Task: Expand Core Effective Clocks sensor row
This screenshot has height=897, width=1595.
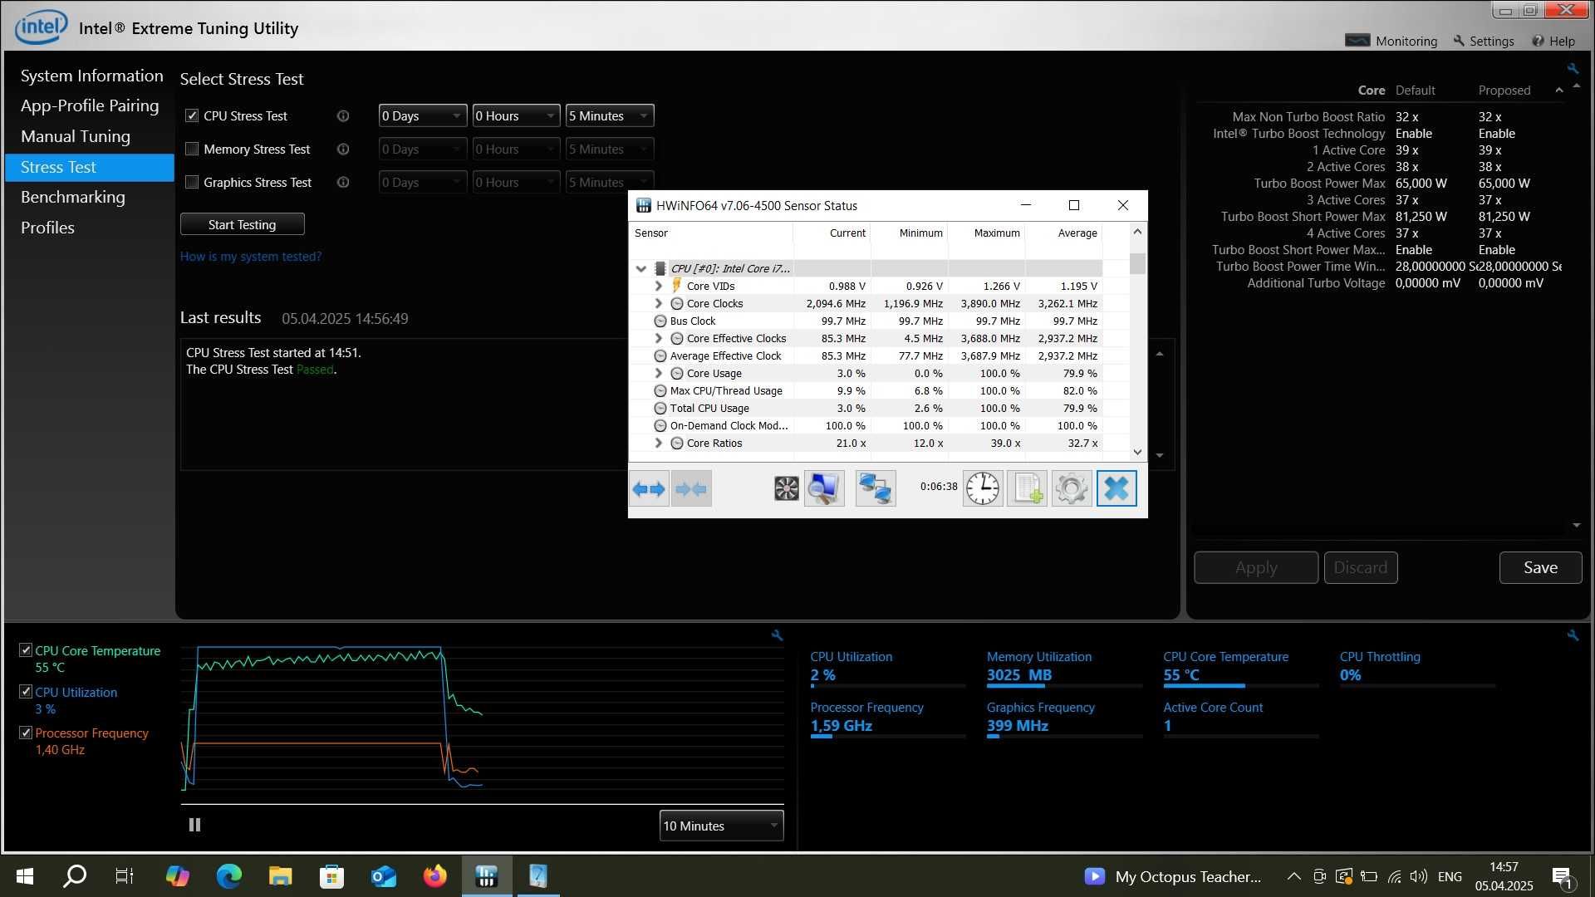Action: pyautogui.click(x=659, y=338)
